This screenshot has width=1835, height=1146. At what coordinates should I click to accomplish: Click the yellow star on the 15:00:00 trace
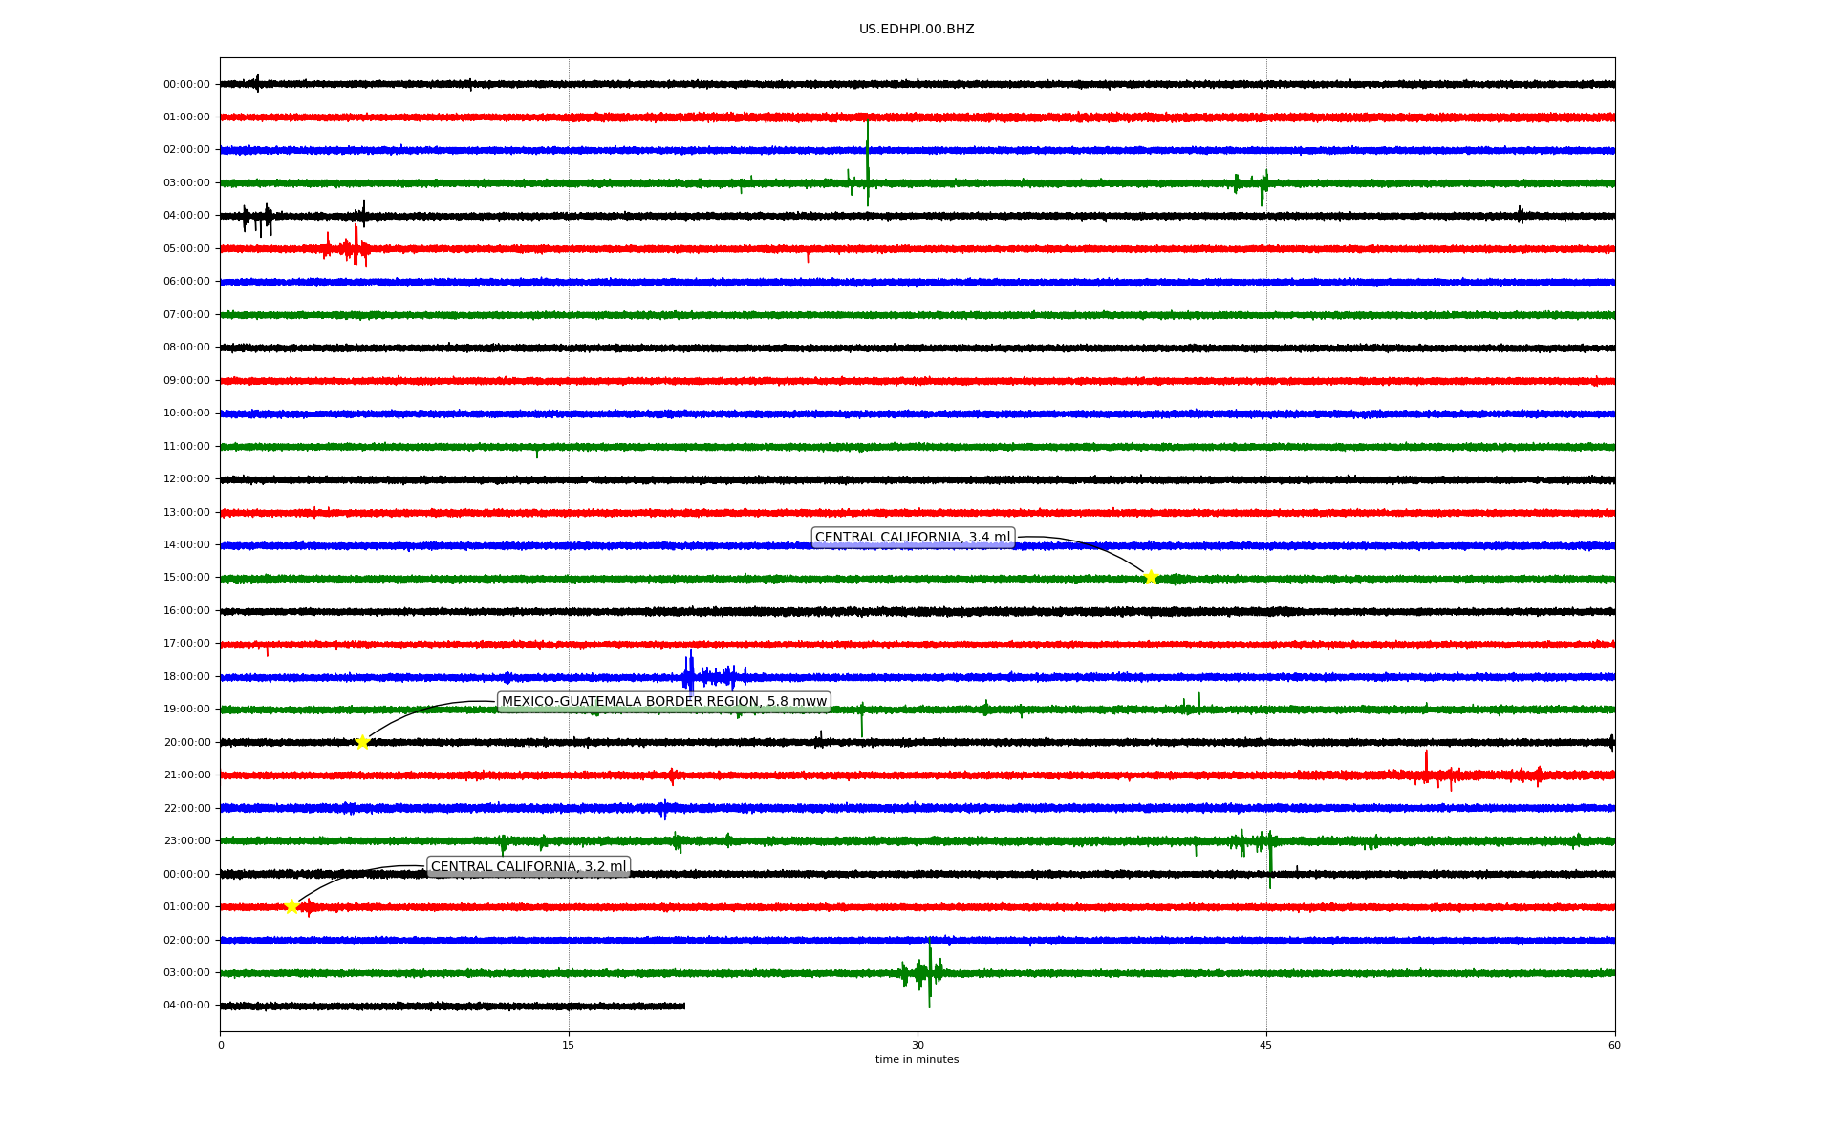(1151, 577)
